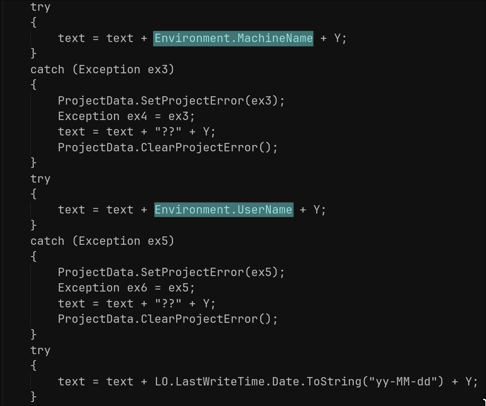Click the 'Exception ex6 = ex5;' statement
The width and height of the screenshot is (486, 406).
pyautogui.click(x=126, y=288)
